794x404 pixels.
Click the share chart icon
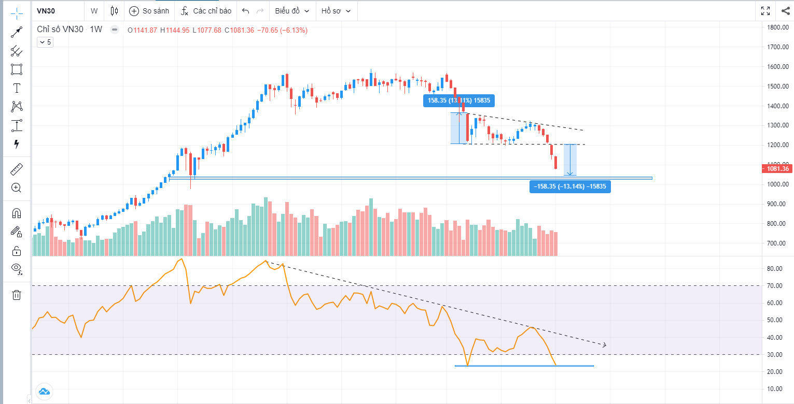(x=785, y=11)
